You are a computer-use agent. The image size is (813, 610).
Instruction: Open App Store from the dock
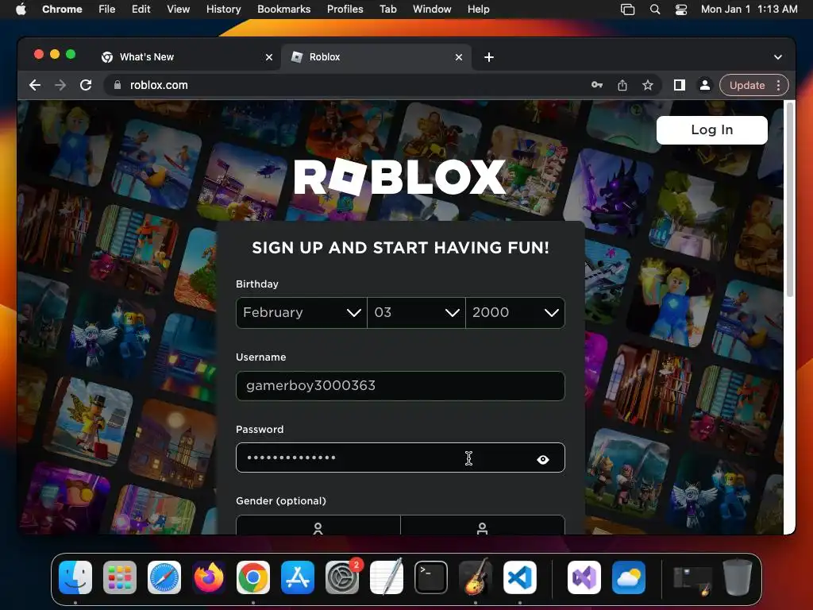point(298,577)
